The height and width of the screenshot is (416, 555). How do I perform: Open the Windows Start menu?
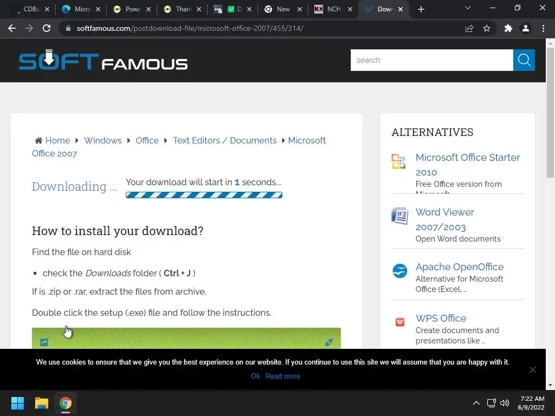point(17,403)
